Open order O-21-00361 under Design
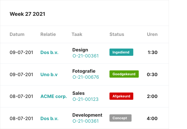Screen dimensions: 187x129 click(85, 56)
